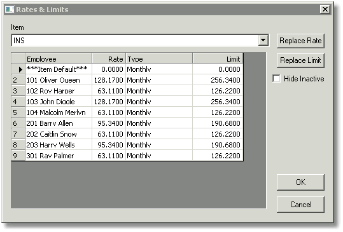The height and width of the screenshot is (232, 343).
Task: Select the 102 Roy Harper cell
Action: (x=59, y=91)
